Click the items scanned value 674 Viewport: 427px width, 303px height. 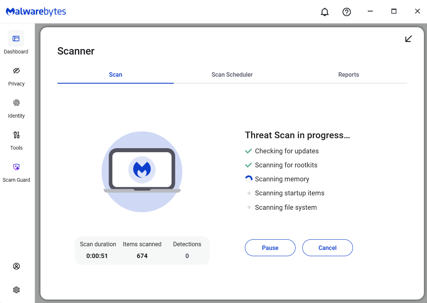pos(142,256)
